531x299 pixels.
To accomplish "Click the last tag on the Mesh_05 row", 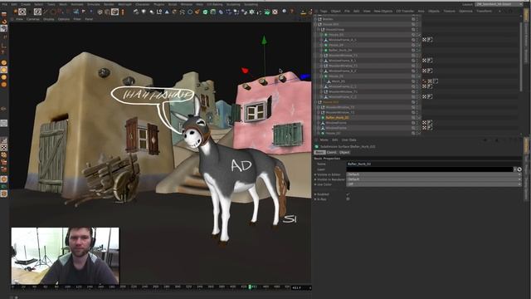I will point(436,81).
